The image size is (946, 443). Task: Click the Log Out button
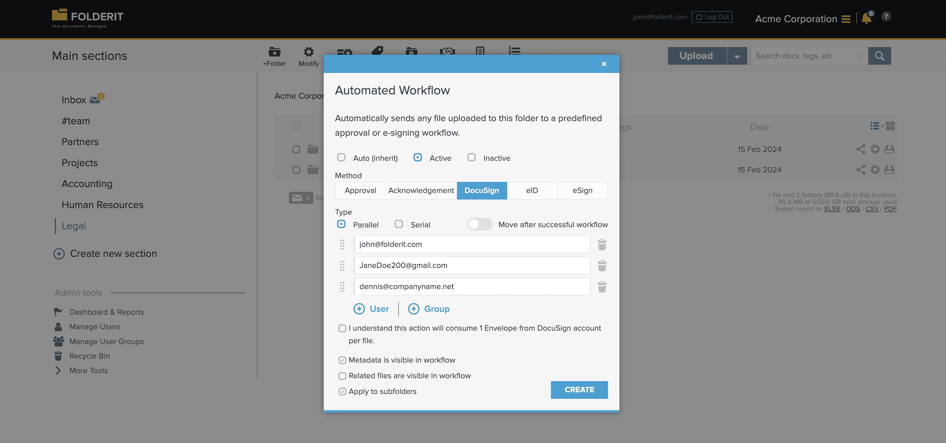click(x=712, y=17)
